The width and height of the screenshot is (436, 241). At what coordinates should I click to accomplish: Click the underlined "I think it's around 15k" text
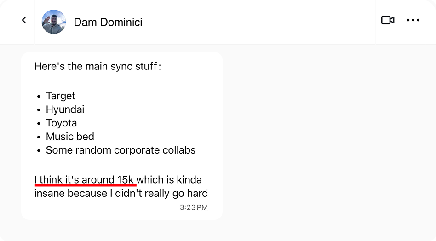tap(85, 179)
